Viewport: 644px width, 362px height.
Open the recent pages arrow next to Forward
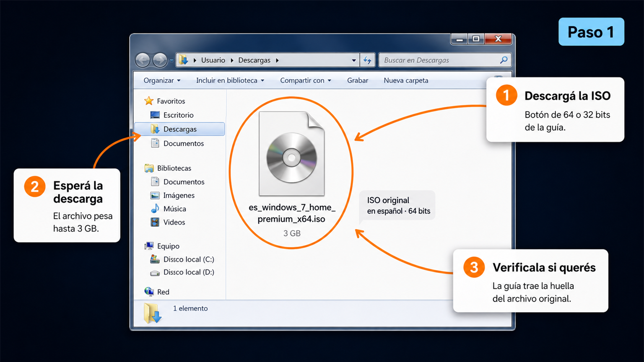171,61
